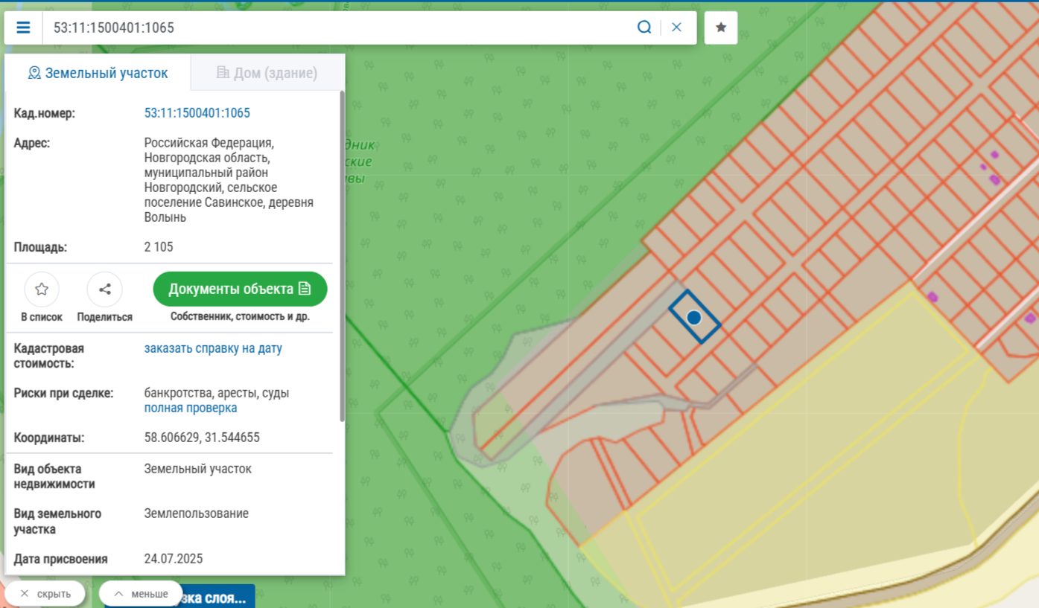
Task: Click the Собственник, стоимость и др. caption
Action: 240,316
